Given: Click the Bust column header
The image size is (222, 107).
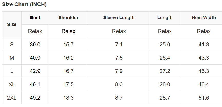Looking at the screenshot, I should (35, 18).
